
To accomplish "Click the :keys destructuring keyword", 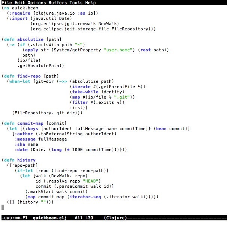I will tap(31, 129).
